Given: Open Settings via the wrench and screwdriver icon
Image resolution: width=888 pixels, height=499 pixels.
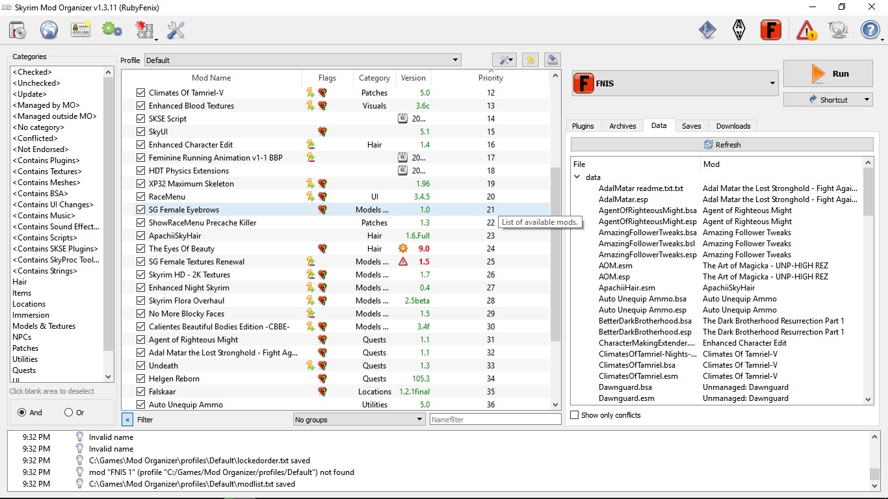Looking at the screenshot, I should [x=176, y=30].
